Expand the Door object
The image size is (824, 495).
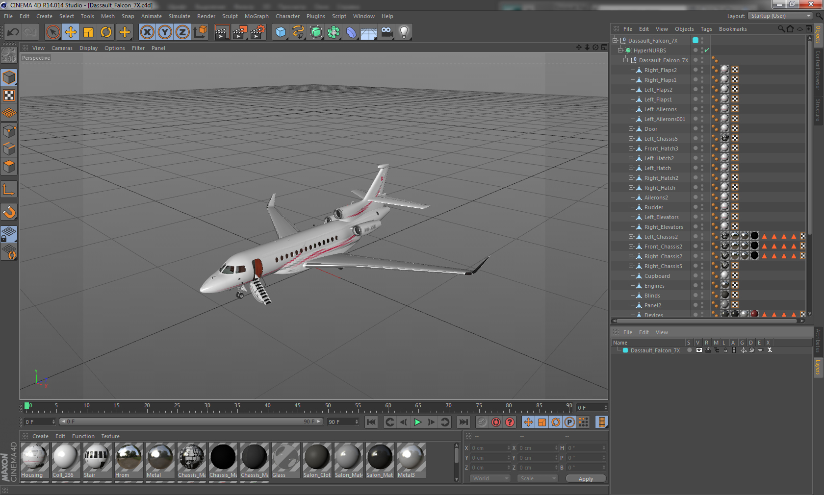coord(631,128)
